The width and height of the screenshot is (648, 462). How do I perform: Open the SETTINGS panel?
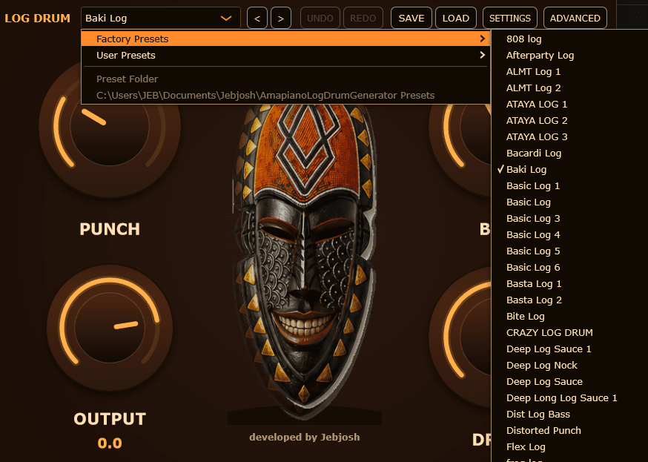510,19
